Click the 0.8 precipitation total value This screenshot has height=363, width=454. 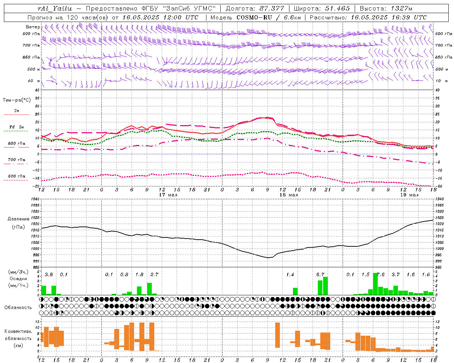coord(124,275)
